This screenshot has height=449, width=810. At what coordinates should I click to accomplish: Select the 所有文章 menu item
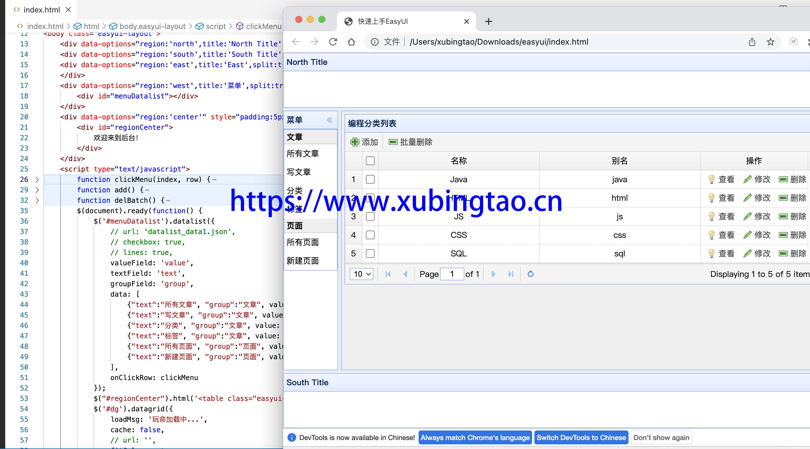(x=303, y=154)
